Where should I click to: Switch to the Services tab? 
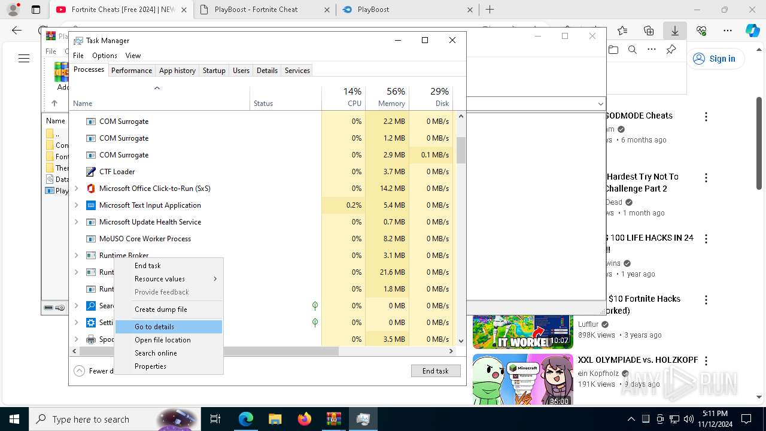tap(297, 70)
